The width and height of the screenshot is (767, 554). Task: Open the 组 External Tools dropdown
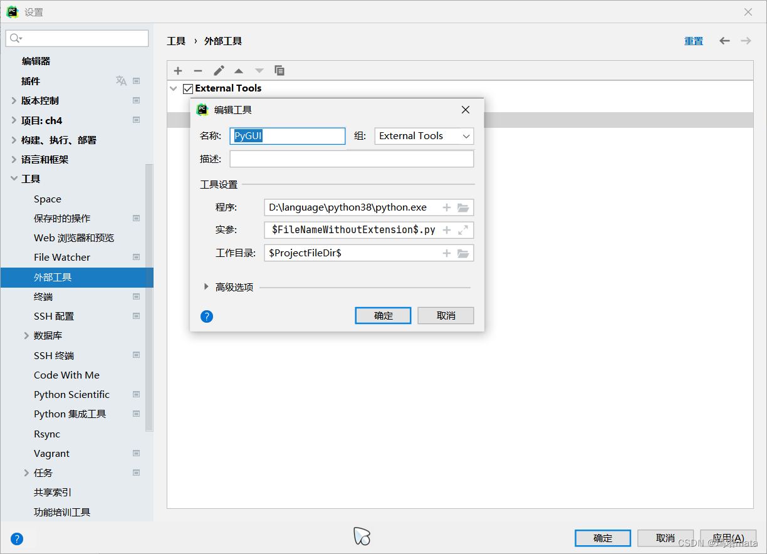tap(424, 136)
